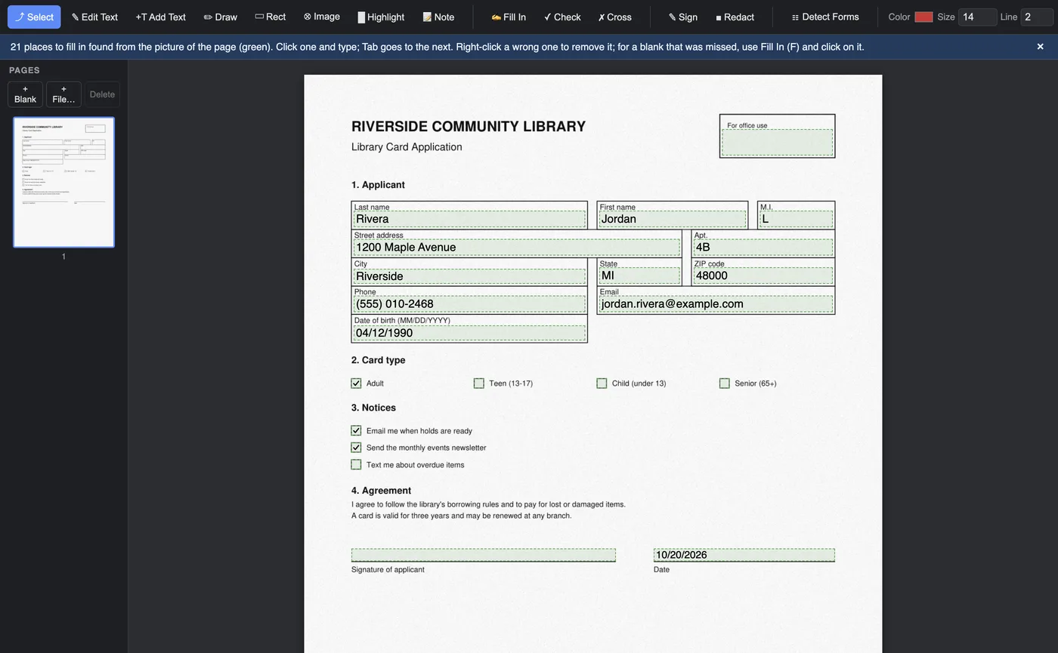Click the First name field with Jordan

click(x=673, y=219)
